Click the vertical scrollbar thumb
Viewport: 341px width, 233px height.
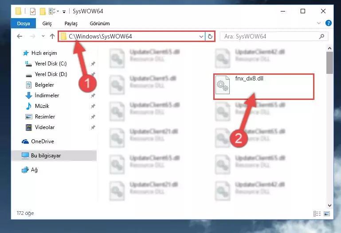tap(329, 63)
